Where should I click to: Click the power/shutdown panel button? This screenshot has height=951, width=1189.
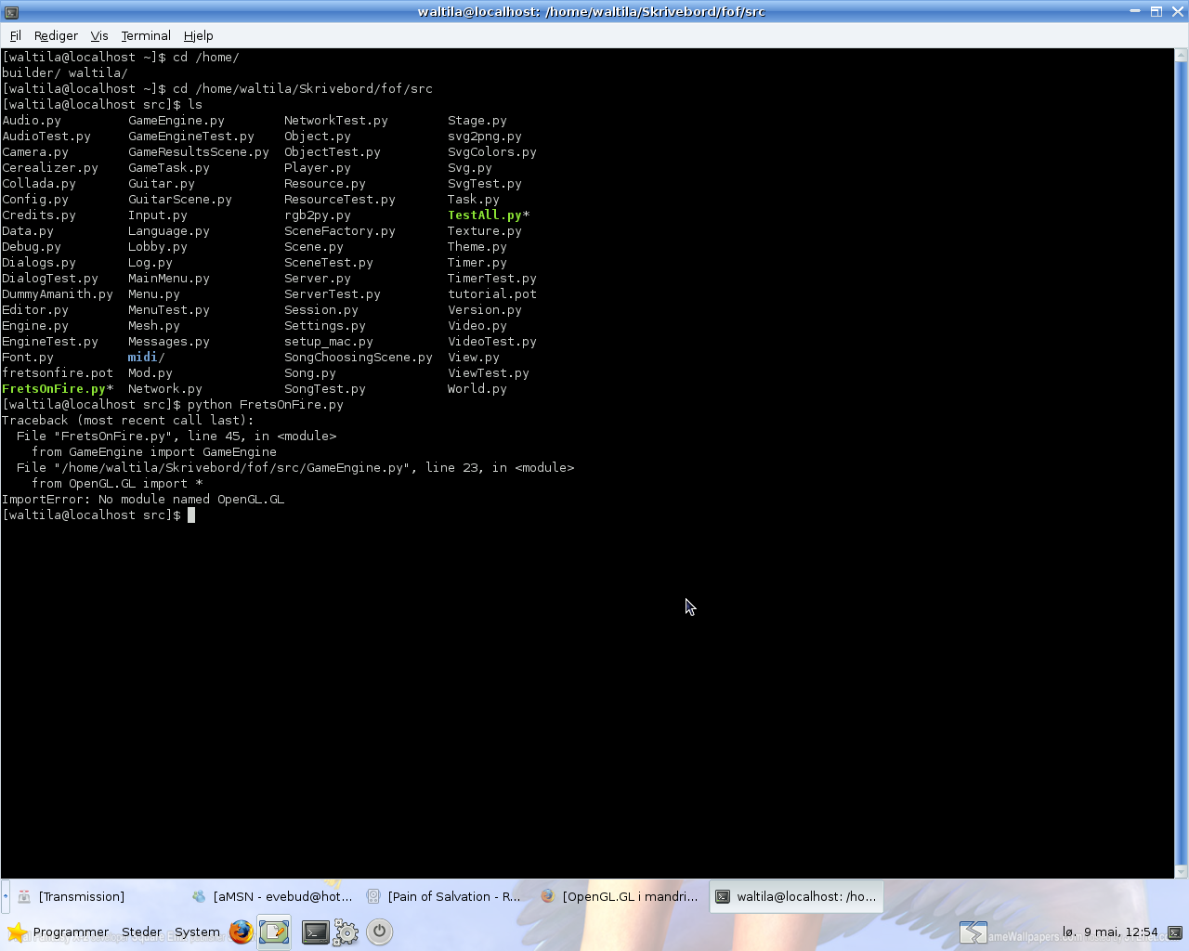379,931
